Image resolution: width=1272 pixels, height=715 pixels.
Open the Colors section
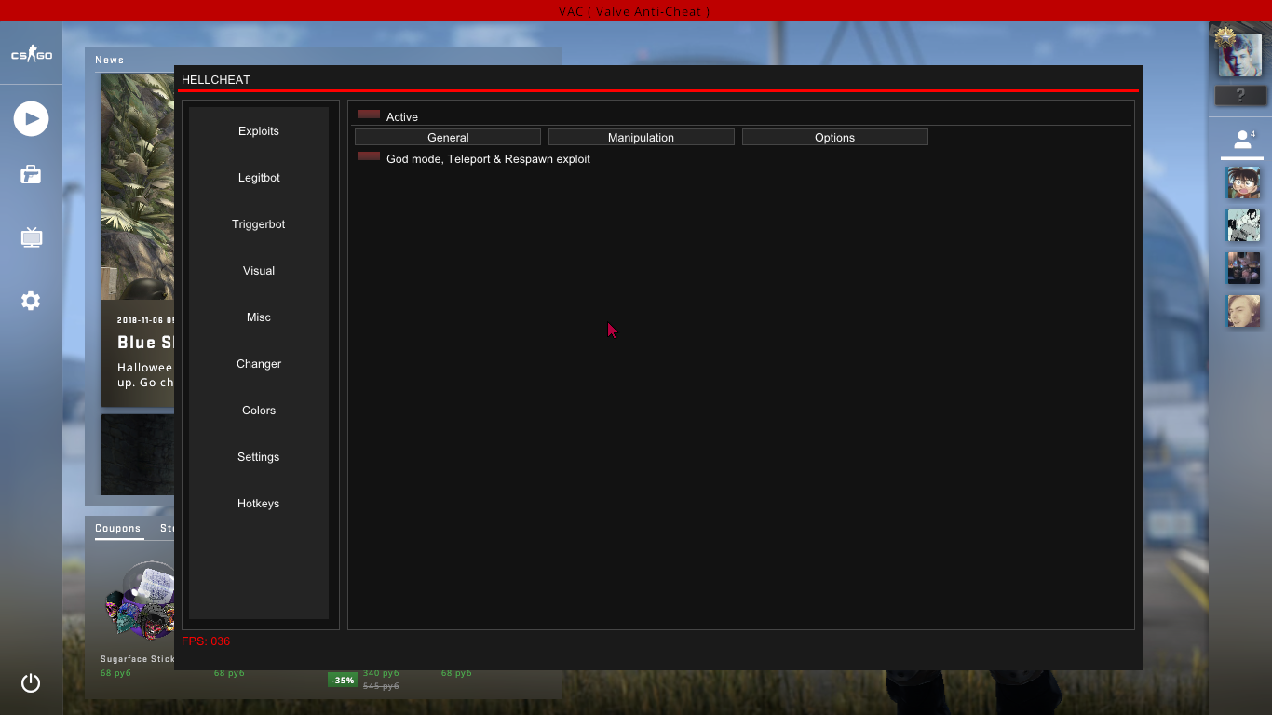point(259,411)
